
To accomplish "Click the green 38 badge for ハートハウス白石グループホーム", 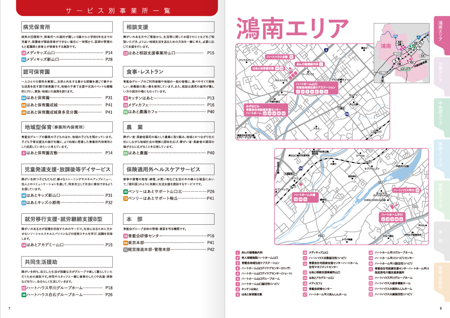I will pos(23,295).
